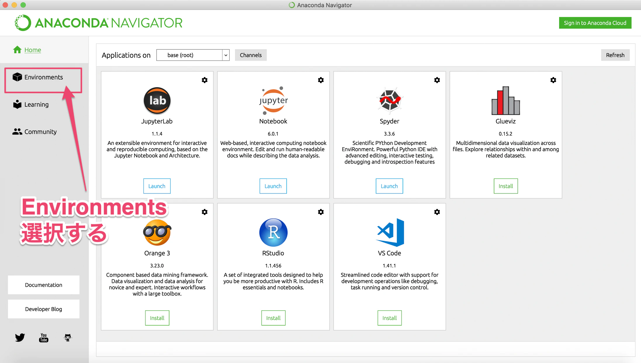Click the Spyder app name
641x363 pixels.
389,121
